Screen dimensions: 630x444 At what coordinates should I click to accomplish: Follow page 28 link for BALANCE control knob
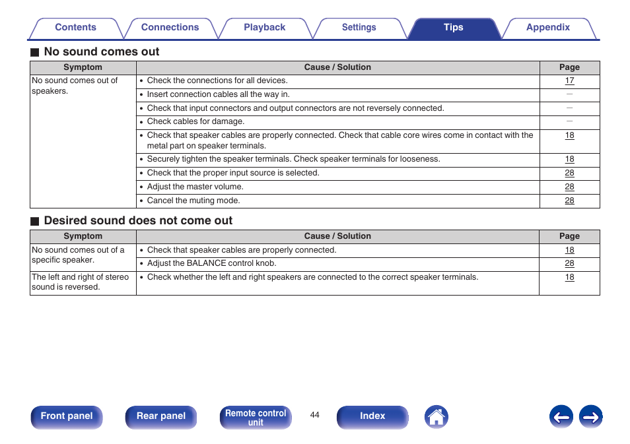(x=569, y=263)
